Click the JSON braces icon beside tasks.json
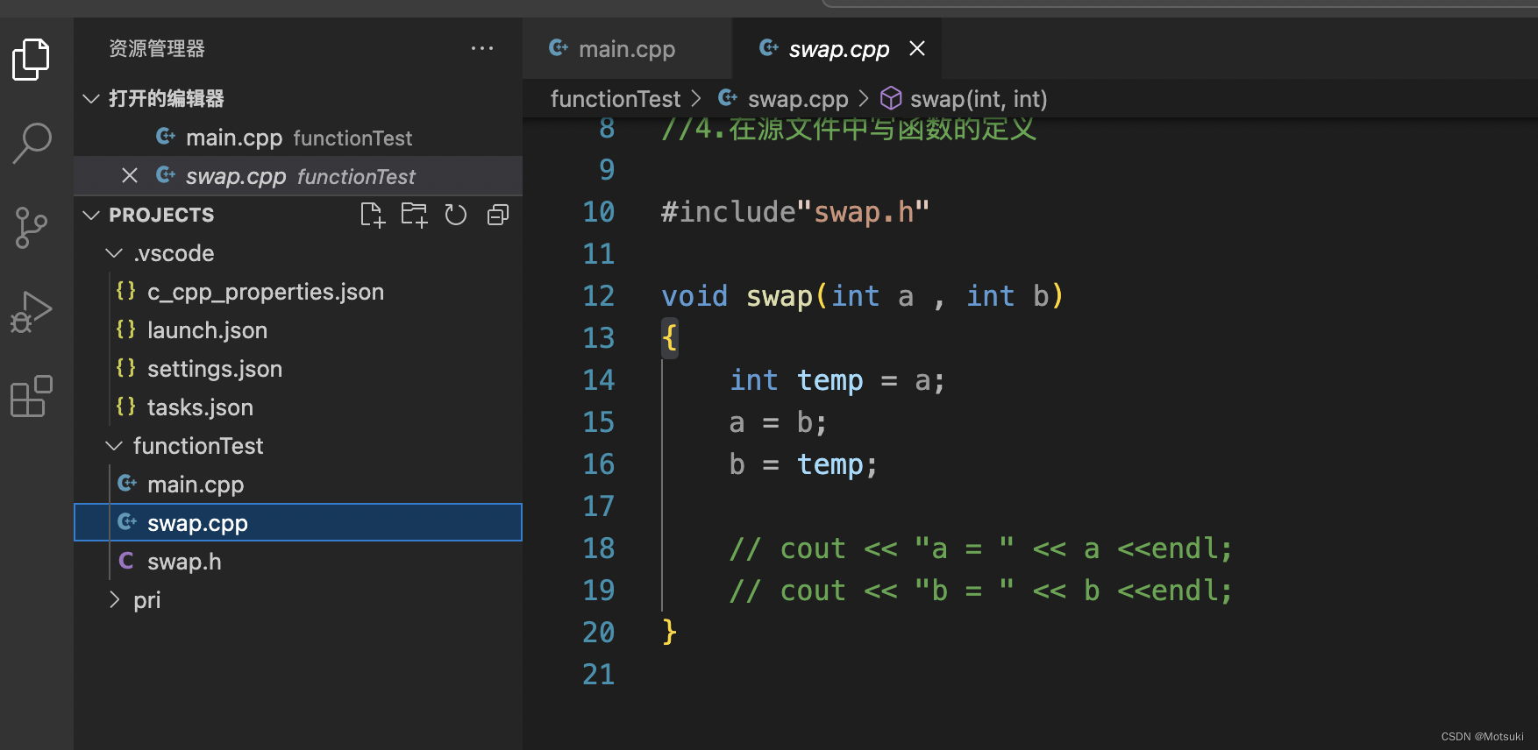The height and width of the screenshot is (750, 1538). 126,407
